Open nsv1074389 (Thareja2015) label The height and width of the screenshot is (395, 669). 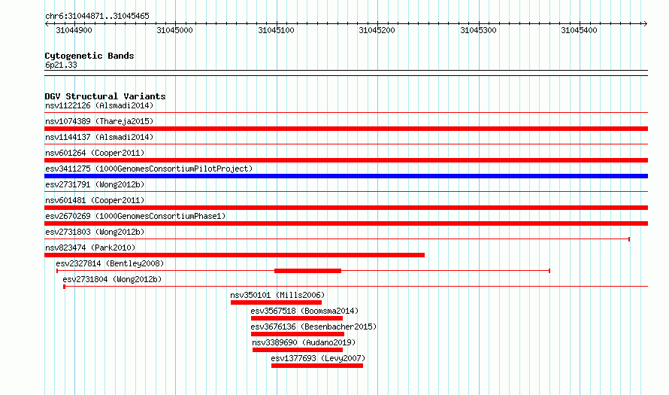pyautogui.click(x=99, y=121)
